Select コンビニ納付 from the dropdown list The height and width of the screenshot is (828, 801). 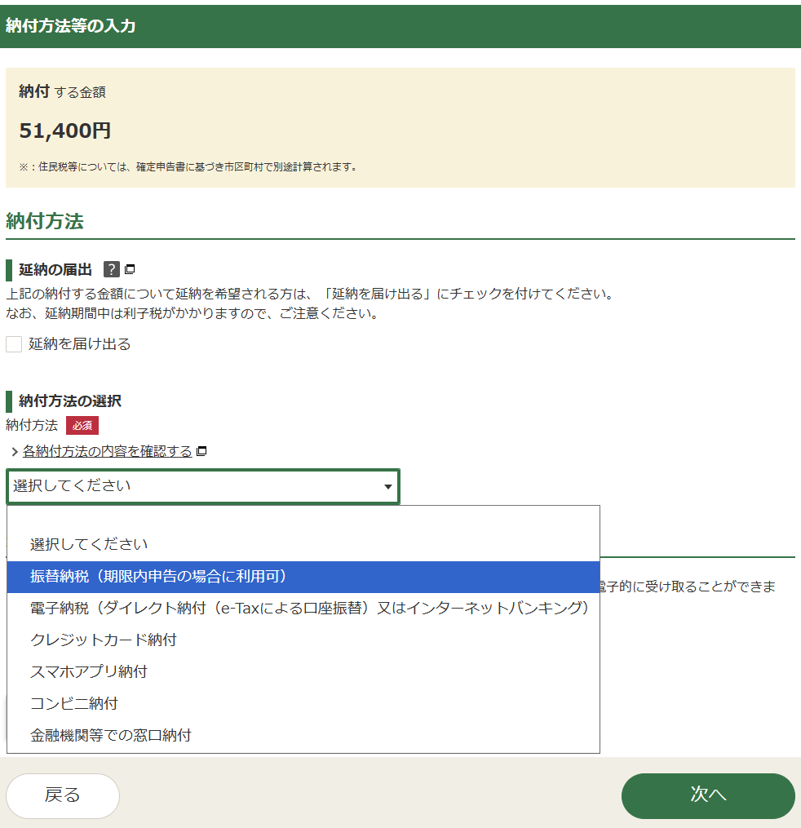[74, 704]
